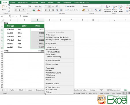This screenshot has width=130, height=105.
Task: Click the Comma Style icon
Action: point(92,10)
